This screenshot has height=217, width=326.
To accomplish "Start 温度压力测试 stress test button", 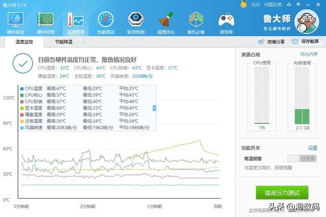I will (x=282, y=193).
